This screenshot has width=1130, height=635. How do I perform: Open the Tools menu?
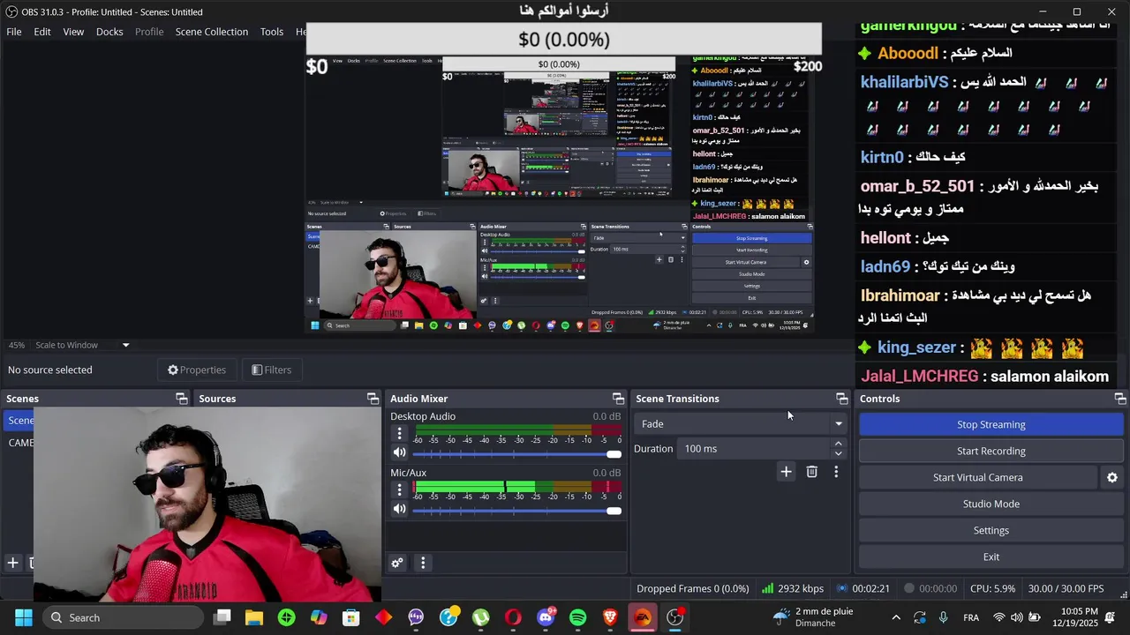point(272,32)
